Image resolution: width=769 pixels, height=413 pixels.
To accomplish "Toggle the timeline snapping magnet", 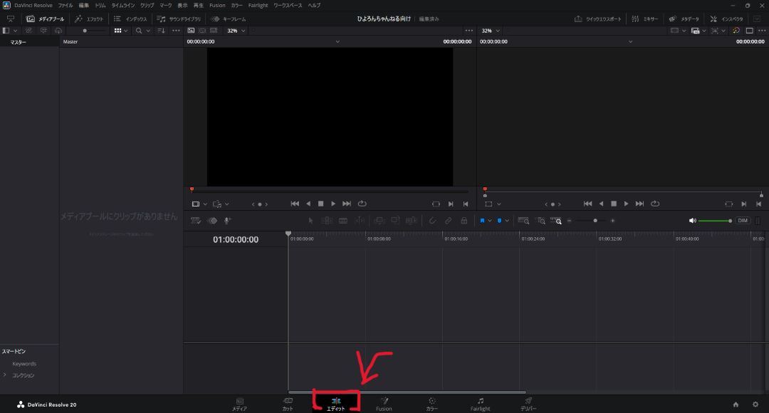I will click(431, 221).
